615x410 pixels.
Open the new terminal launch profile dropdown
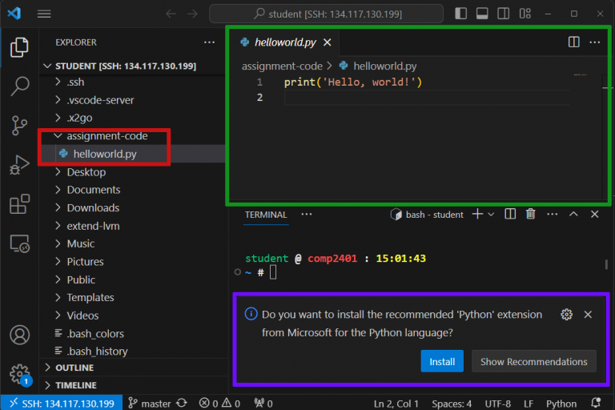click(491, 215)
